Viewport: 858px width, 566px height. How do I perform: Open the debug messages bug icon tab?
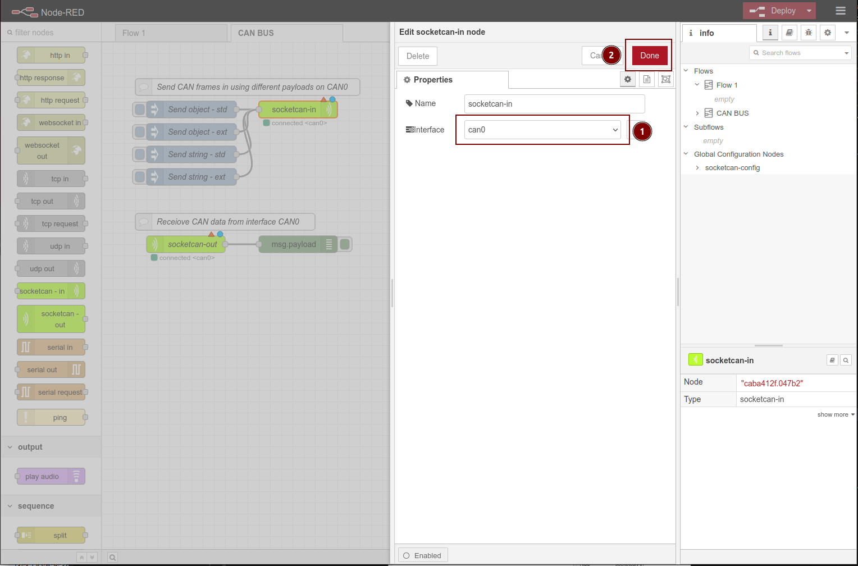809,33
